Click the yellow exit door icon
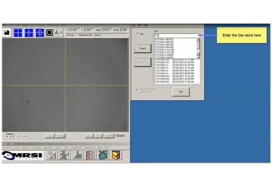272x181 pixels. [116, 155]
